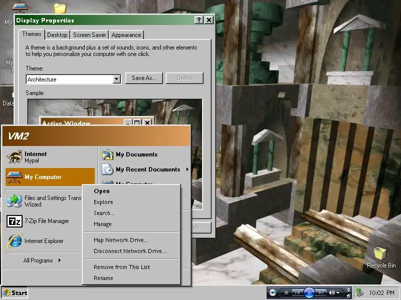
Task: Click the Display Properties help question-mark button
Action: point(199,20)
